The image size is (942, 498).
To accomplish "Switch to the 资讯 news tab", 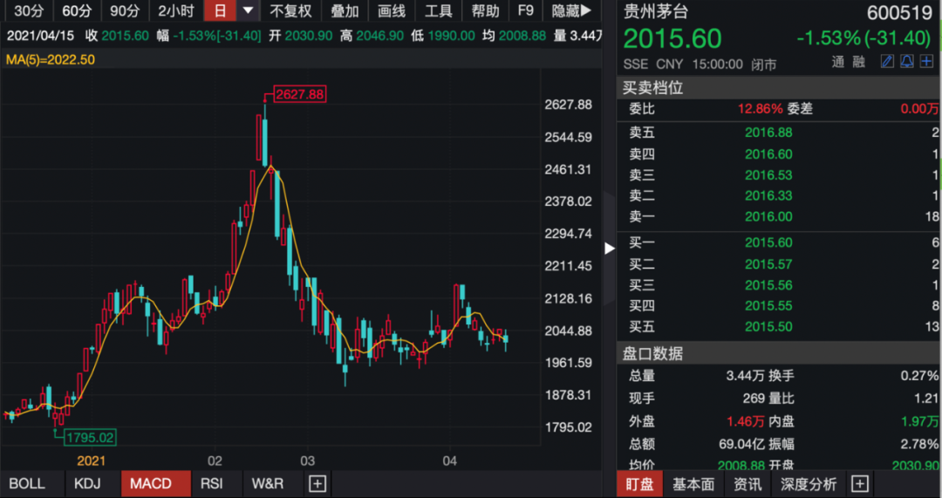I will pos(748,483).
